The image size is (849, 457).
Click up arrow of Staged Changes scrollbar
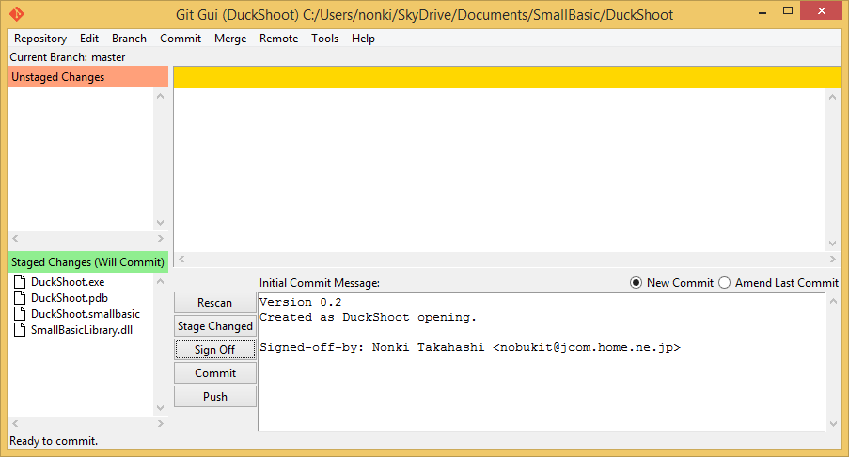pos(160,281)
